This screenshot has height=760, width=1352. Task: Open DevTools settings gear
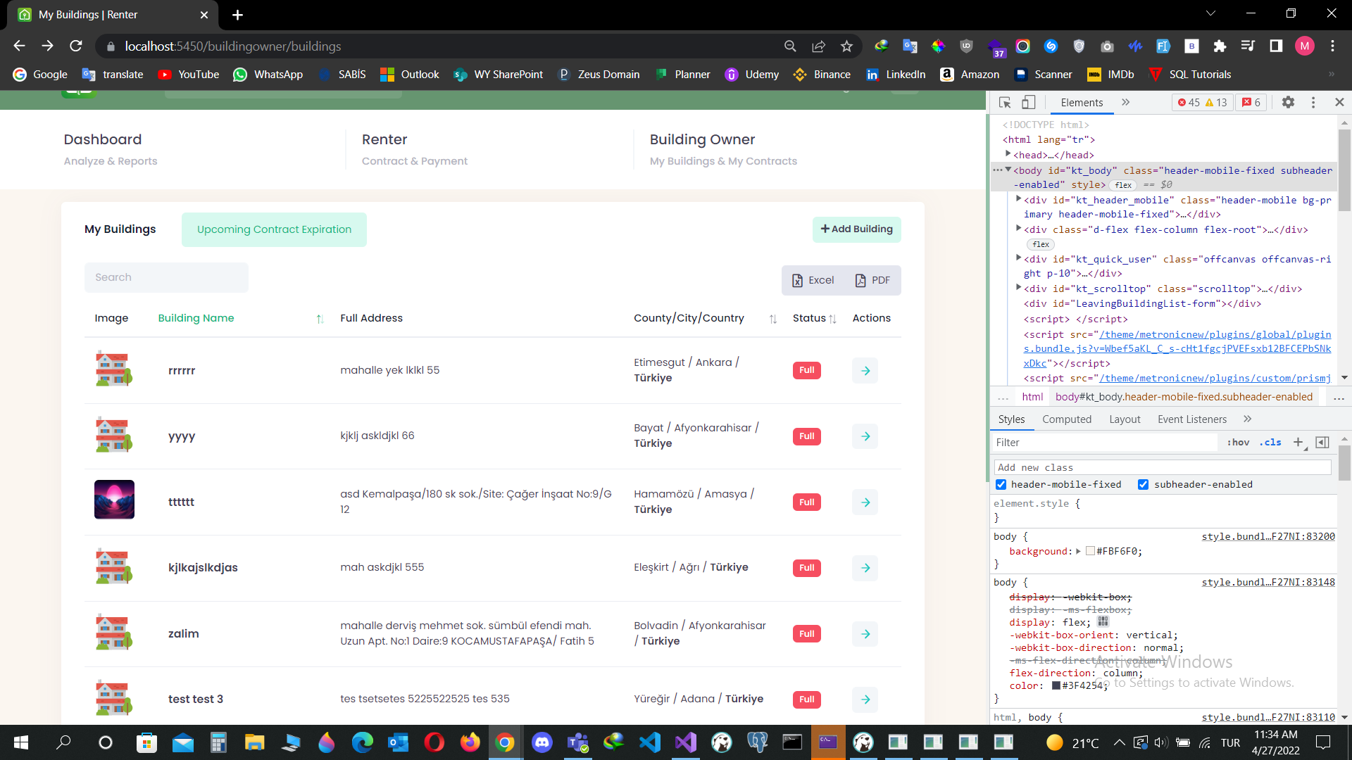[1288, 103]
